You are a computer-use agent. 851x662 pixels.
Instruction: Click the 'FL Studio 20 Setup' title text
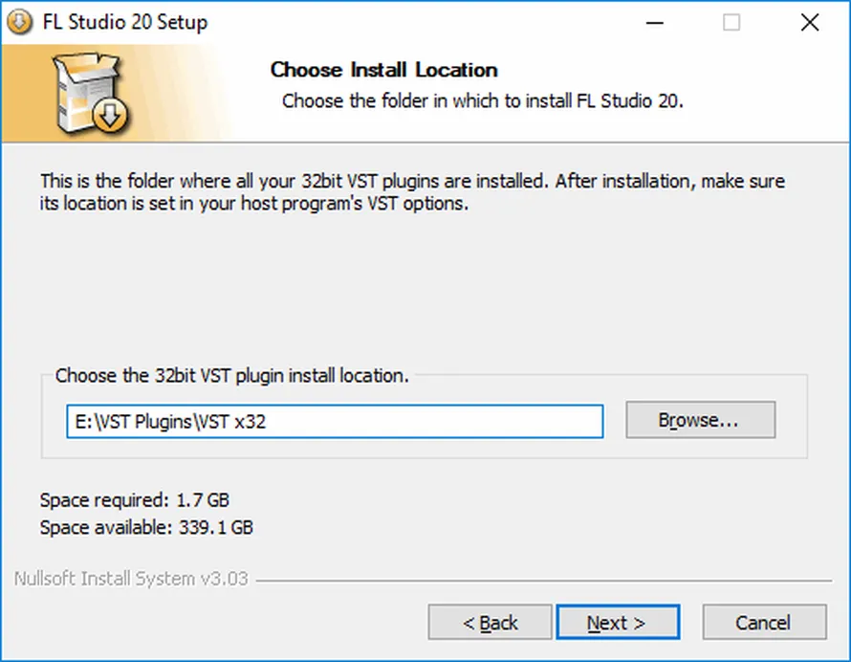[125, 22]
